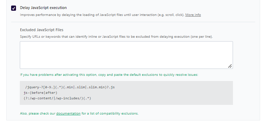Click the Delay JavaScript execution label
This screenshot has width=266, height=126.
coord(43,8)
